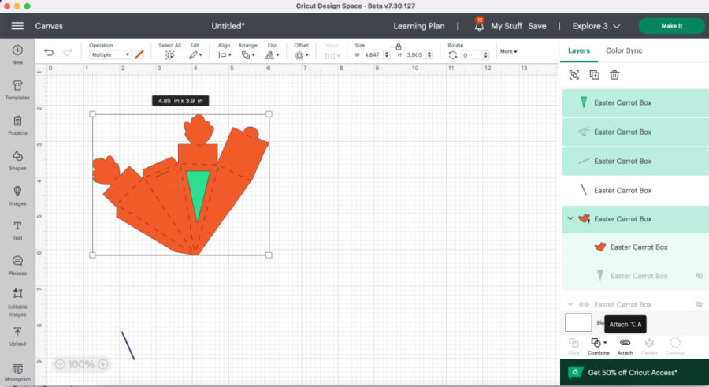This screenshot has width=709, height=387.
Task: Switch to the Color Sync tab
Action: coord(624,50)
